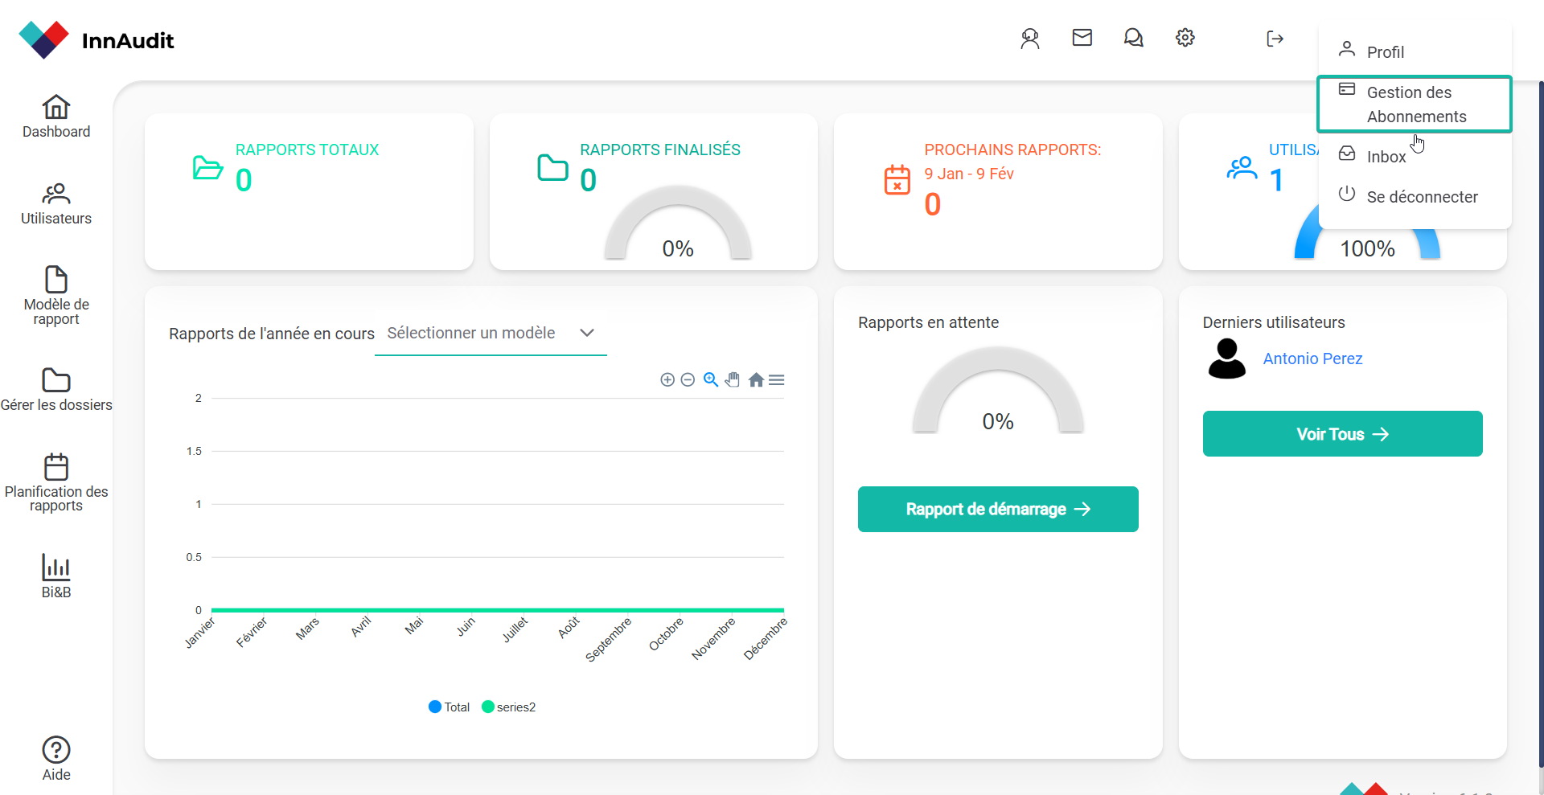This screenshot has width=1544, height=795.
Task: Go to Gérer les dossiers
Action: pyautogui.click(x=56, y=390)
